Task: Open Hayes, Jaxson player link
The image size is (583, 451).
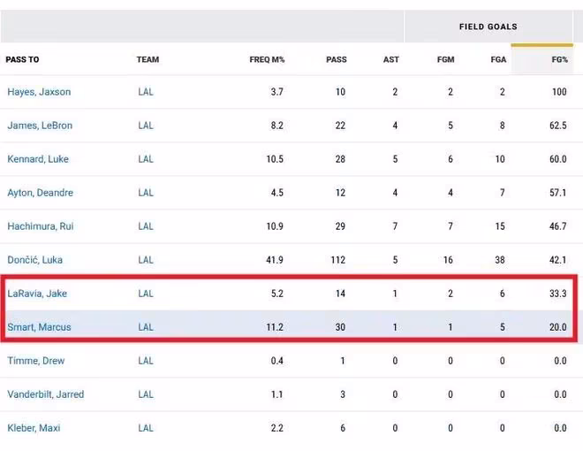Action: coord(39,92)
